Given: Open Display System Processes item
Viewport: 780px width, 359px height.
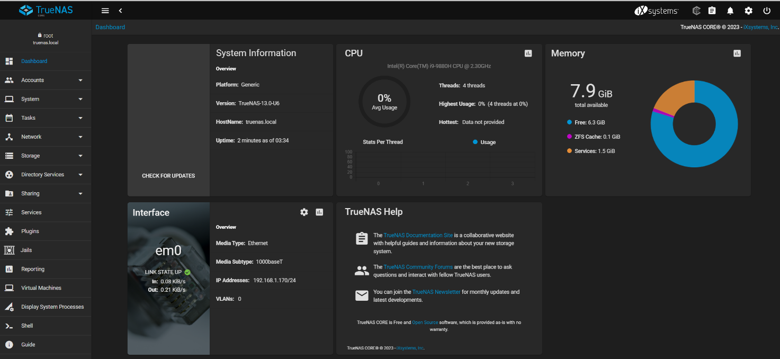Looking at the screenshot, I should pos(46,307).
